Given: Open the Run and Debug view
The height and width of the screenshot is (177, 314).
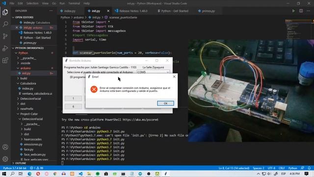Looking at the screenshot, I should [5, 48].
